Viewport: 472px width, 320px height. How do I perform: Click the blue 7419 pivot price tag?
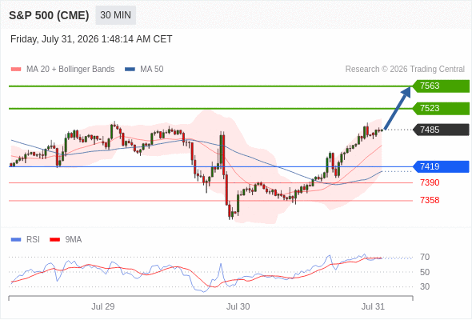point(441,166)
